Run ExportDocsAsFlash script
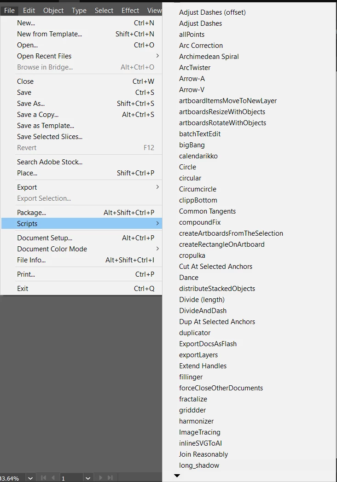 click(x=208, y=344)
